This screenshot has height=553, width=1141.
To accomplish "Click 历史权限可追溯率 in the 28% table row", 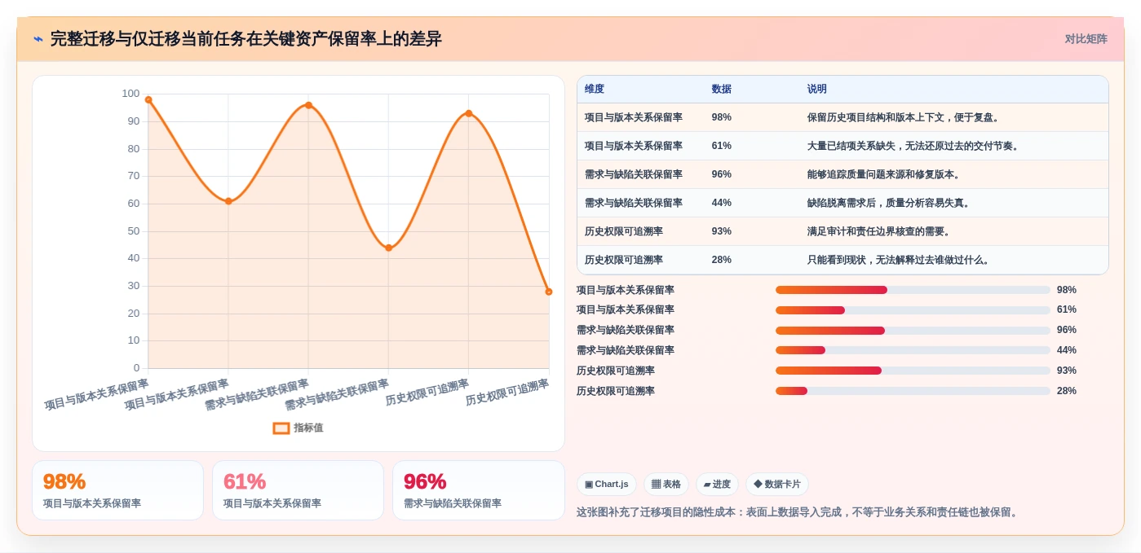I will tap(624, 260).
